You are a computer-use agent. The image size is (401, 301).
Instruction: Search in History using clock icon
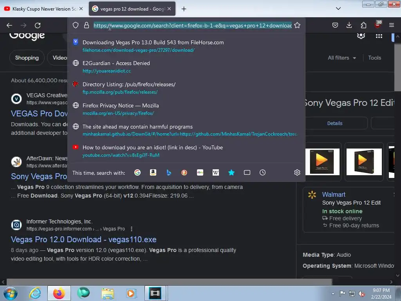point(263,172)
